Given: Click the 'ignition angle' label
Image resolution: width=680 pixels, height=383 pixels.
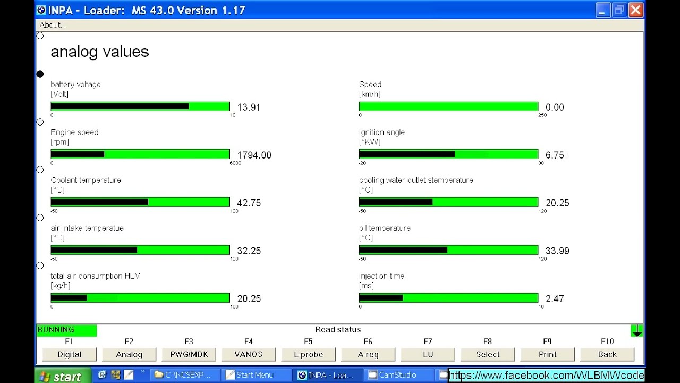Looking at the screenshot, I should (x=382, y=132).
